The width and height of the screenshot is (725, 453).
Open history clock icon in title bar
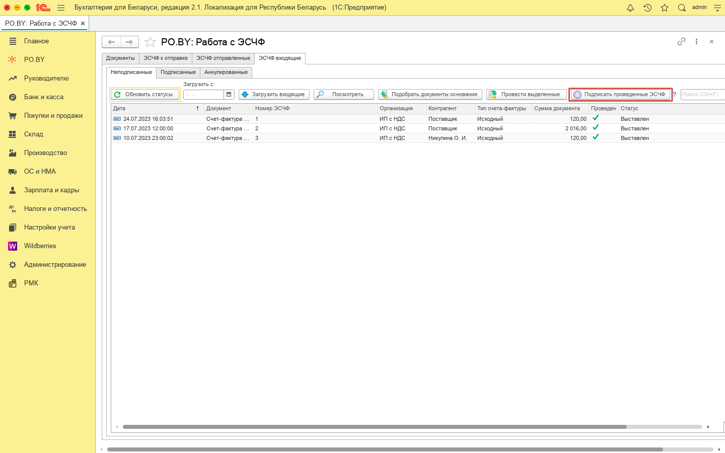point(647,8)
